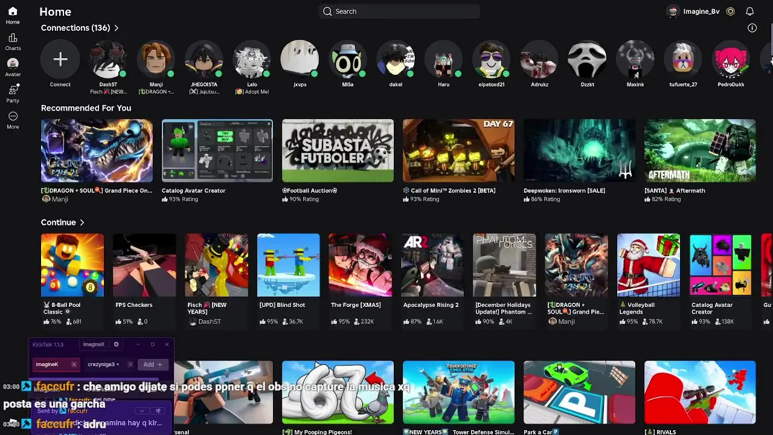
Task: Focus the Search input field
Action: point(399,11)
